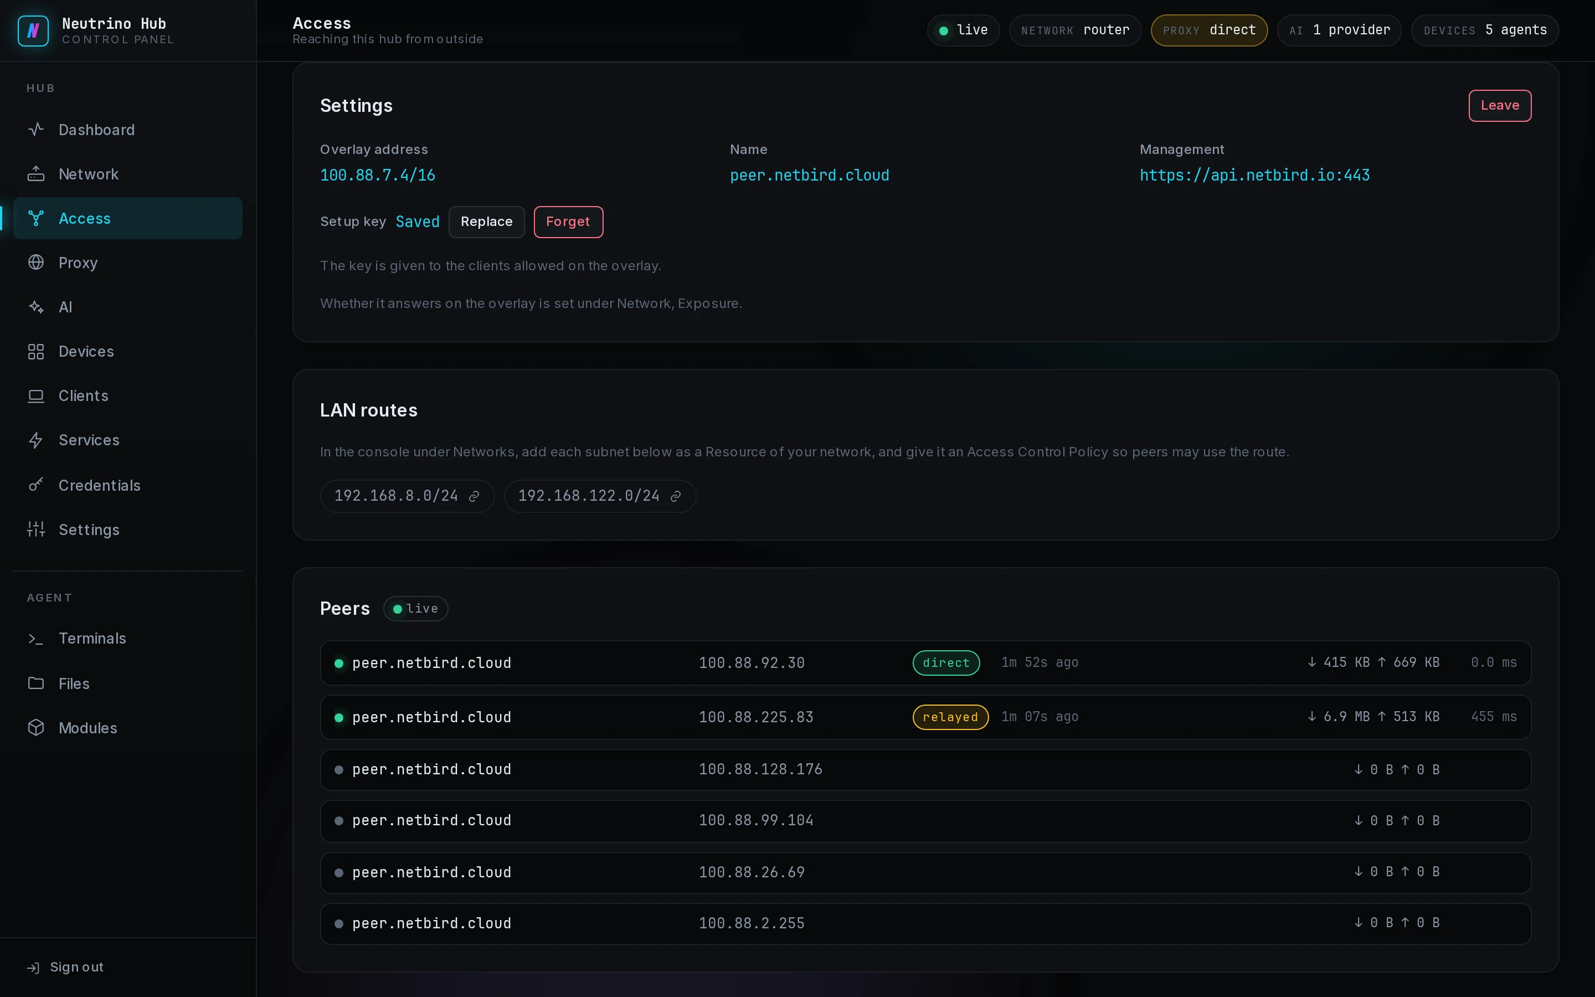Copy the 192.168.122.0/24 route link icon
The image size is (1595, 997).
(x=676, y=496)
